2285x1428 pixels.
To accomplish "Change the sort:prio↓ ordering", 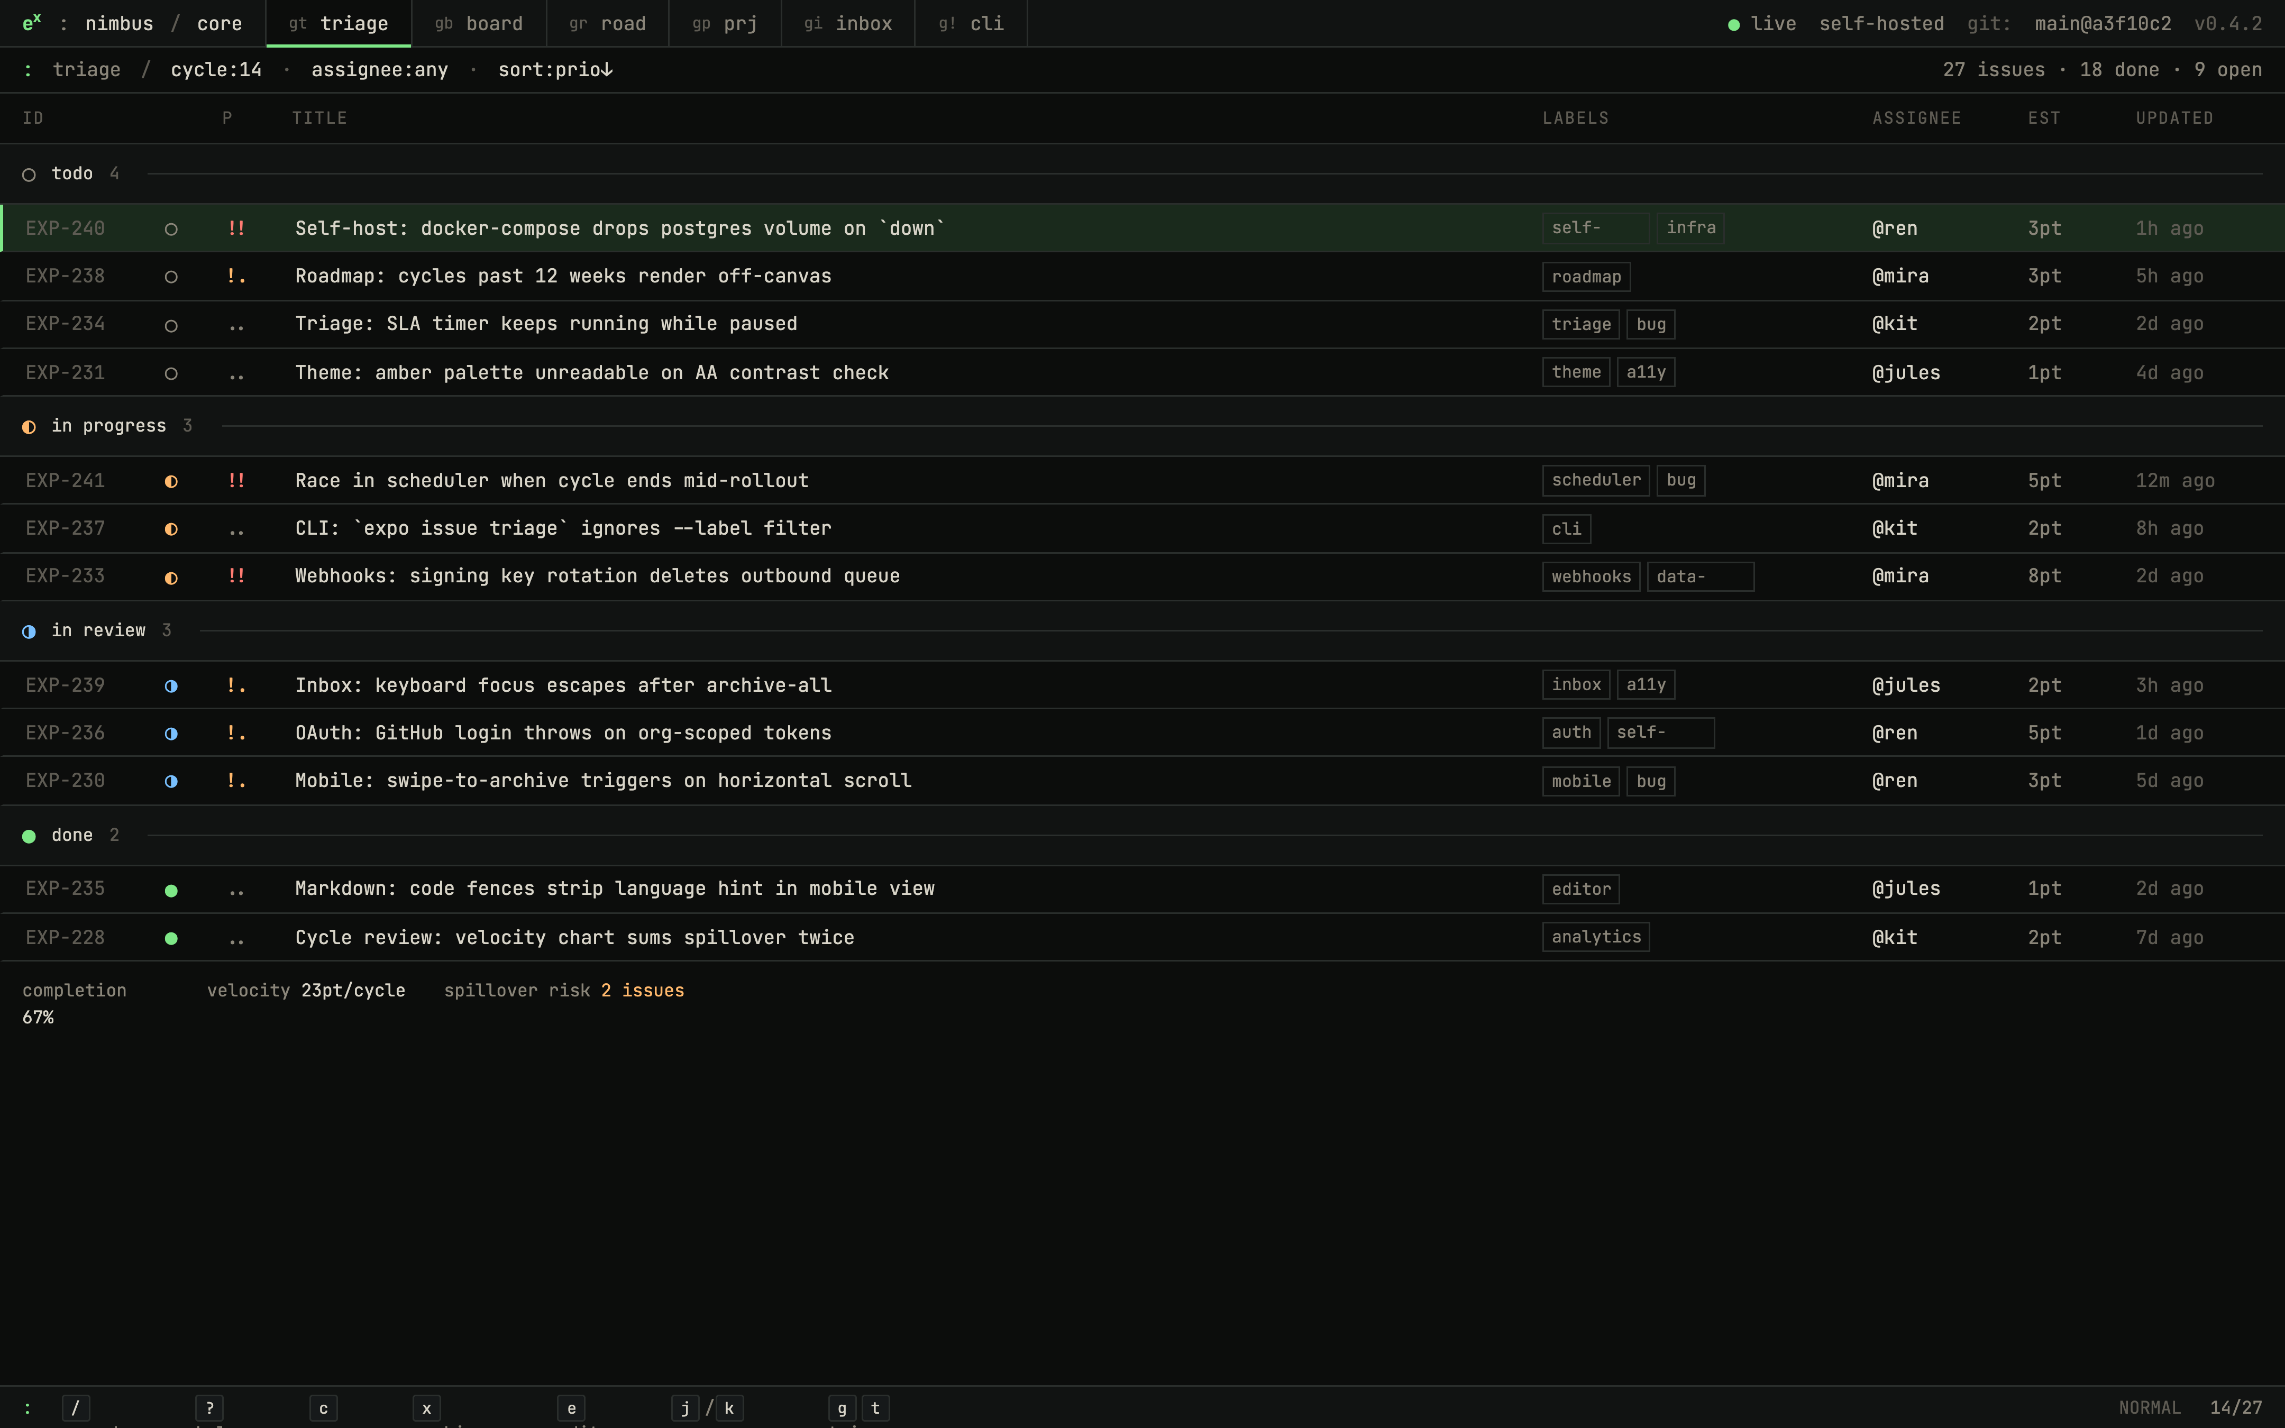I will click(x=555, y=70).
